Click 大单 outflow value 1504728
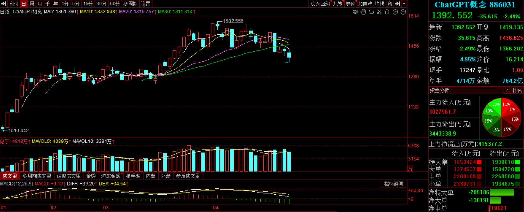524x212 pixels. point(503,169)
